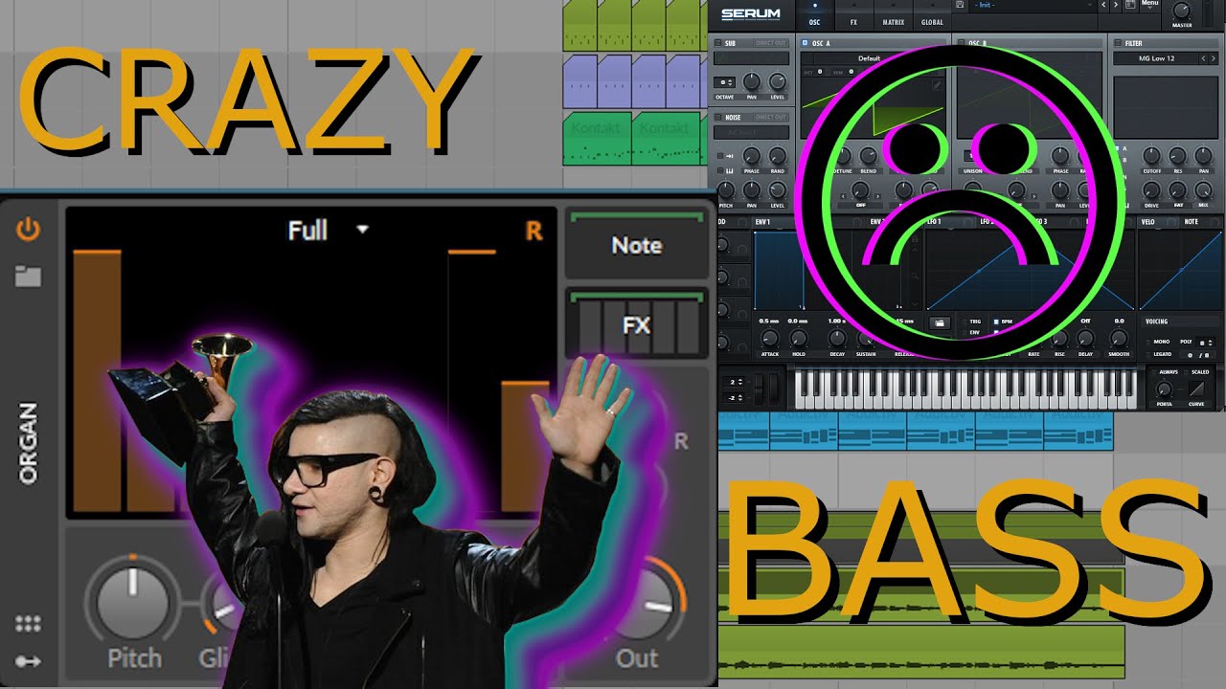The height and width of the screenshot is (689, 1226).
Task: Toggle the Organ device power icon
Action: tap(28, 229)
